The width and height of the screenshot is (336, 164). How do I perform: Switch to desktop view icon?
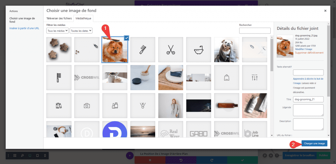click(x=30, y=155)
